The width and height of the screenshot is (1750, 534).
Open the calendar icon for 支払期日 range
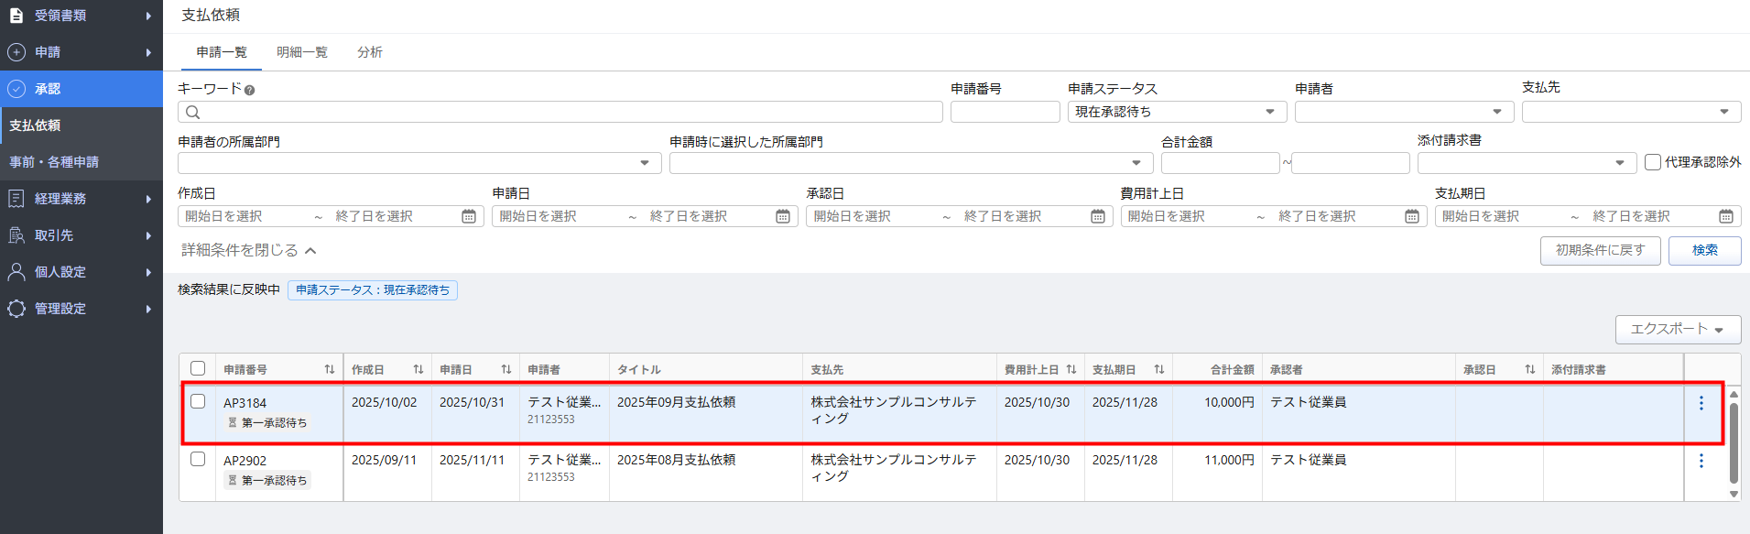[x=1725, y=216]
